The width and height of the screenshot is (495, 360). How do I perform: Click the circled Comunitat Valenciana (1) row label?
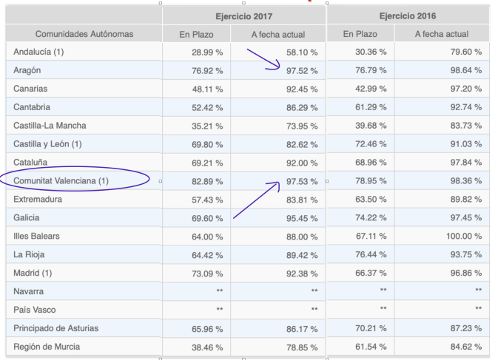click(61, 181)
